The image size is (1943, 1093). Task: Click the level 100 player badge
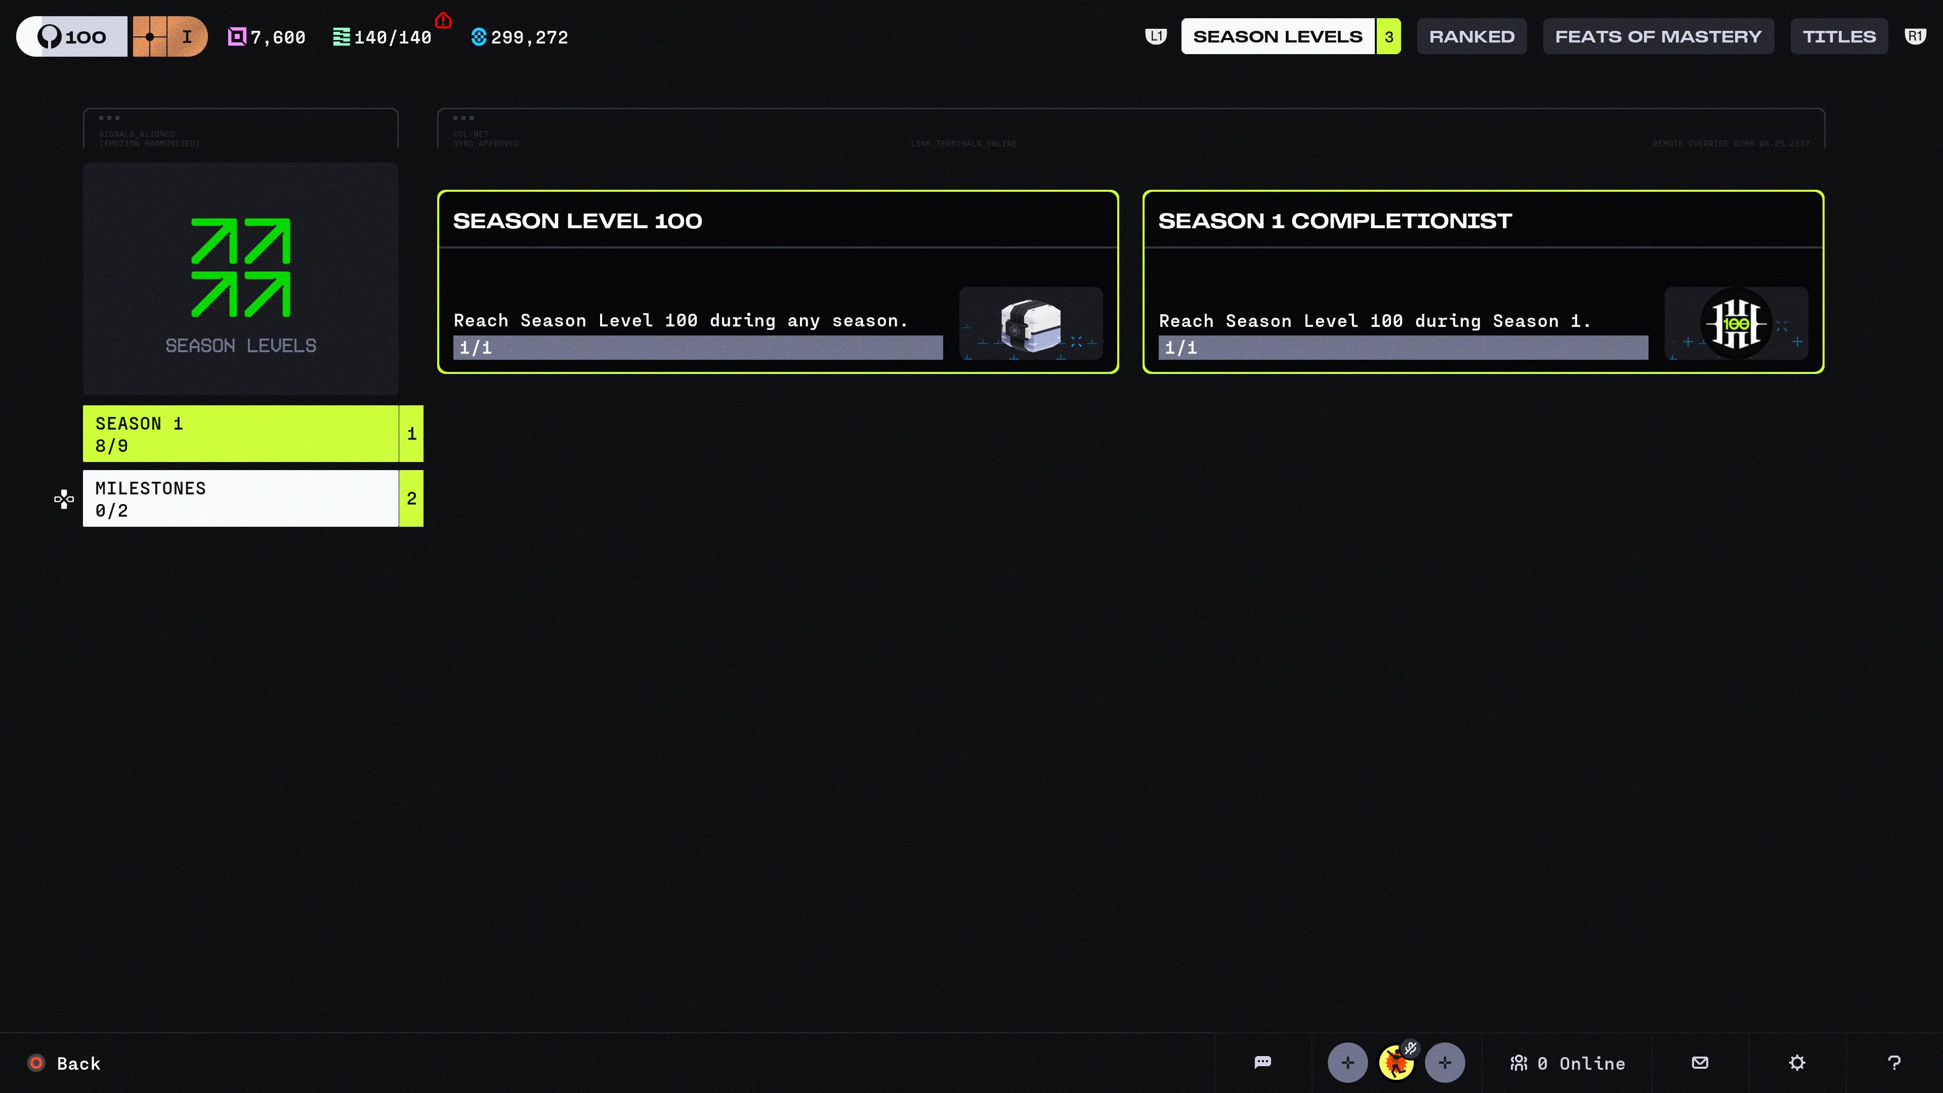point(72,36)
